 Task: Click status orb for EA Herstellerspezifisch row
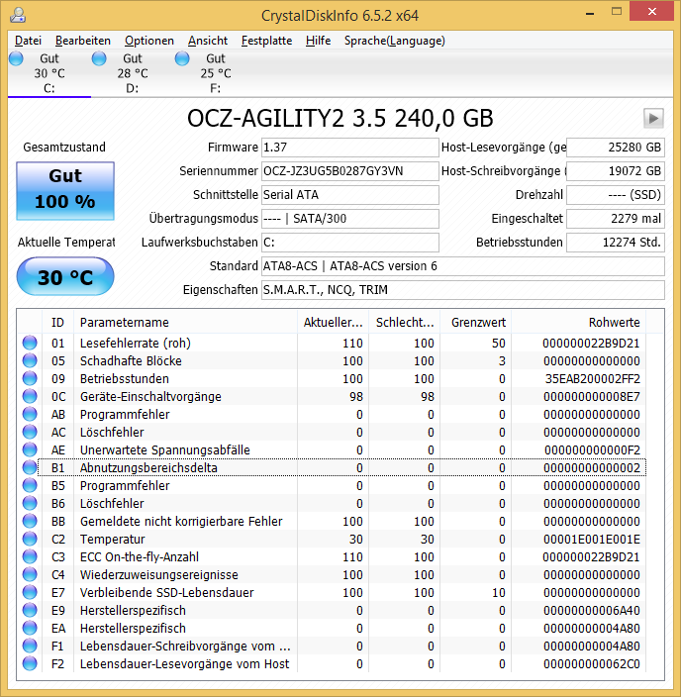click(x=30, y=628)
